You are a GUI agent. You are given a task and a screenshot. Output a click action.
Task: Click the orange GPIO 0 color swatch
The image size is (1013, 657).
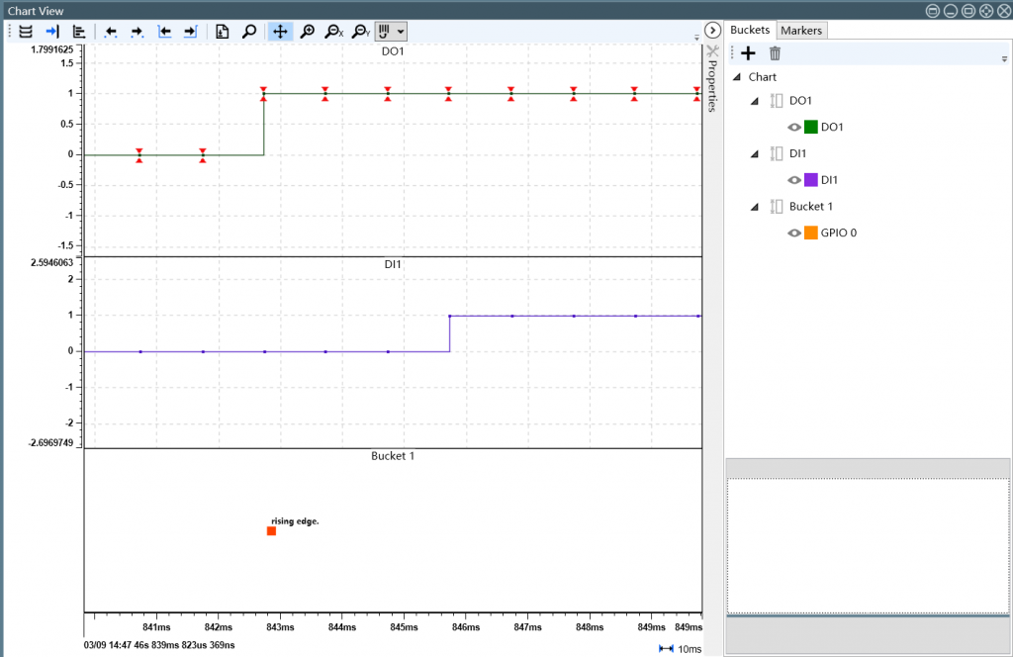click(811, 233)
